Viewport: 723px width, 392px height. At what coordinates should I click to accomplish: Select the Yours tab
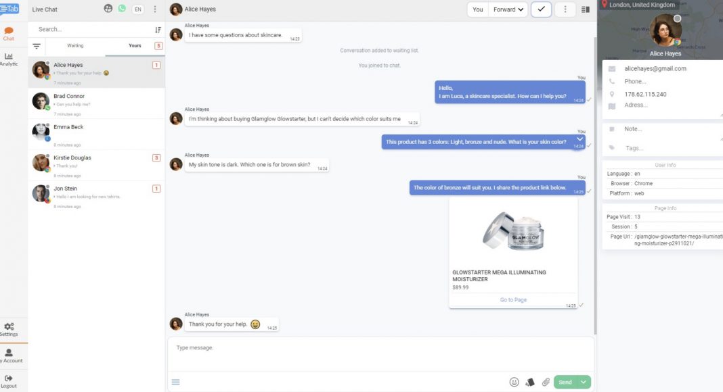coord(135,45)
